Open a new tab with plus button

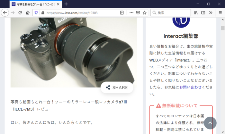[x=66, y=4]
